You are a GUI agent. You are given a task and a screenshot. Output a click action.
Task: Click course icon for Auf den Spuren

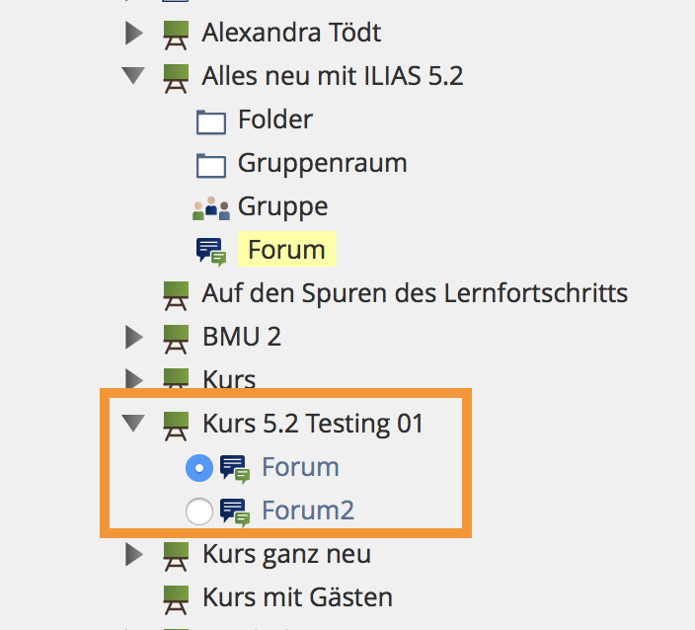point(176,293)
